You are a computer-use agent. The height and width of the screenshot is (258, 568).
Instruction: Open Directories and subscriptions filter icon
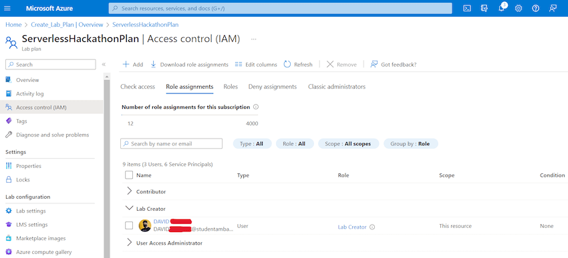pyautogui.click(x=484, y=8)
